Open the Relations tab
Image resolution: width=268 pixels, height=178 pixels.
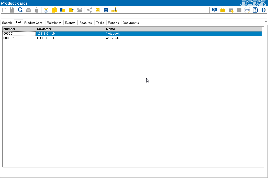click(x=54, y=23)
